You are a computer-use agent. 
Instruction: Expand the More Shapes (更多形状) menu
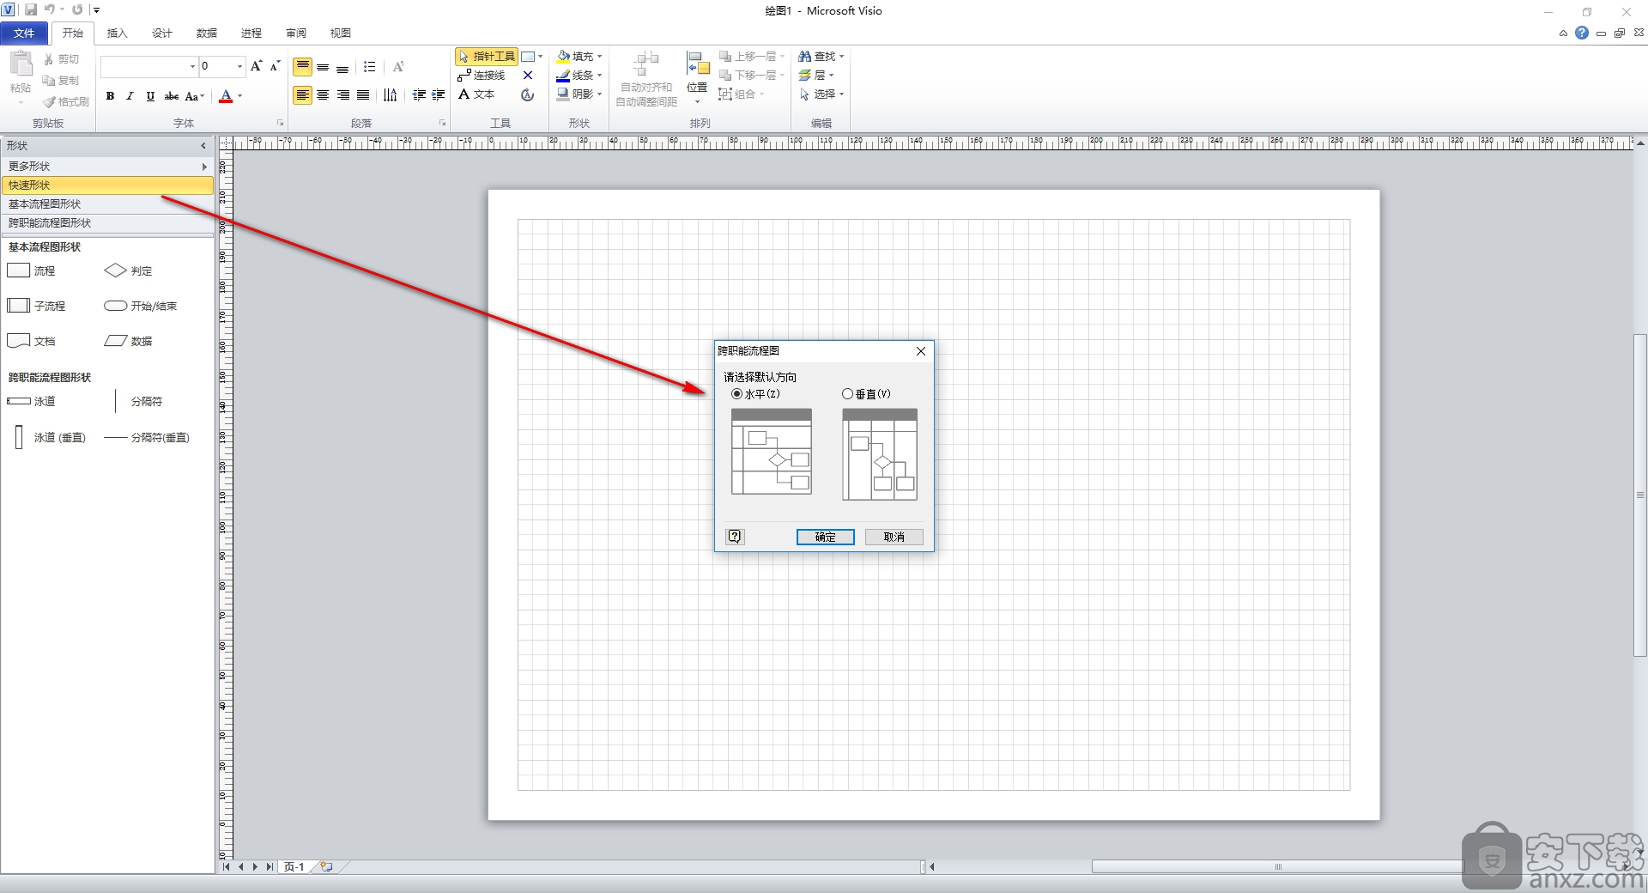(107, 166)
